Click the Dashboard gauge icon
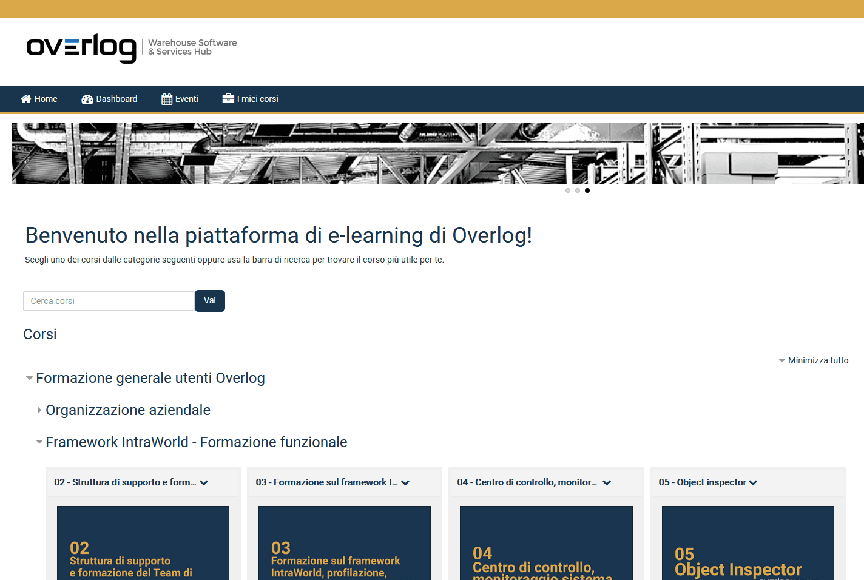 coord(87,99)
